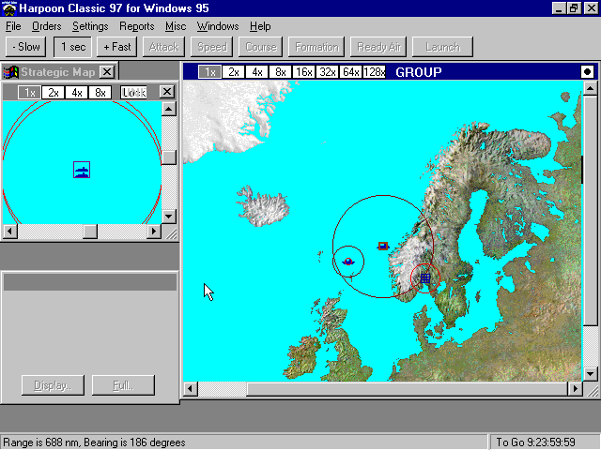The width and height of the screenshot is (601, 450).
Task: Click the Speed toolbar button
Action: 212,47
